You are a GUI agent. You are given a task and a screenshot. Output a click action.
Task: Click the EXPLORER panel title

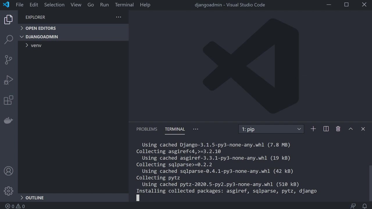click(35, 17)
